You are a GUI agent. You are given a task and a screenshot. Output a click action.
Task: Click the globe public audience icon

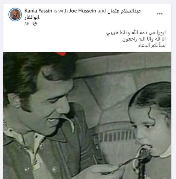pos(35,24)
